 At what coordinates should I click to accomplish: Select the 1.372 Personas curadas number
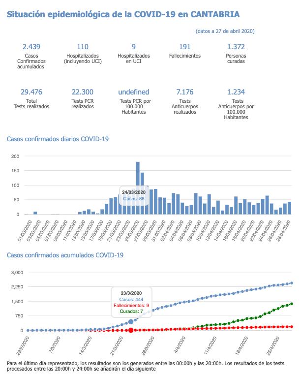(236, 47)
